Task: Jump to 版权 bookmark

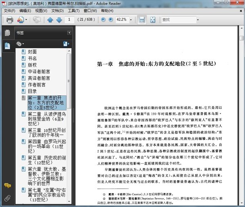Action: point(32,65)
